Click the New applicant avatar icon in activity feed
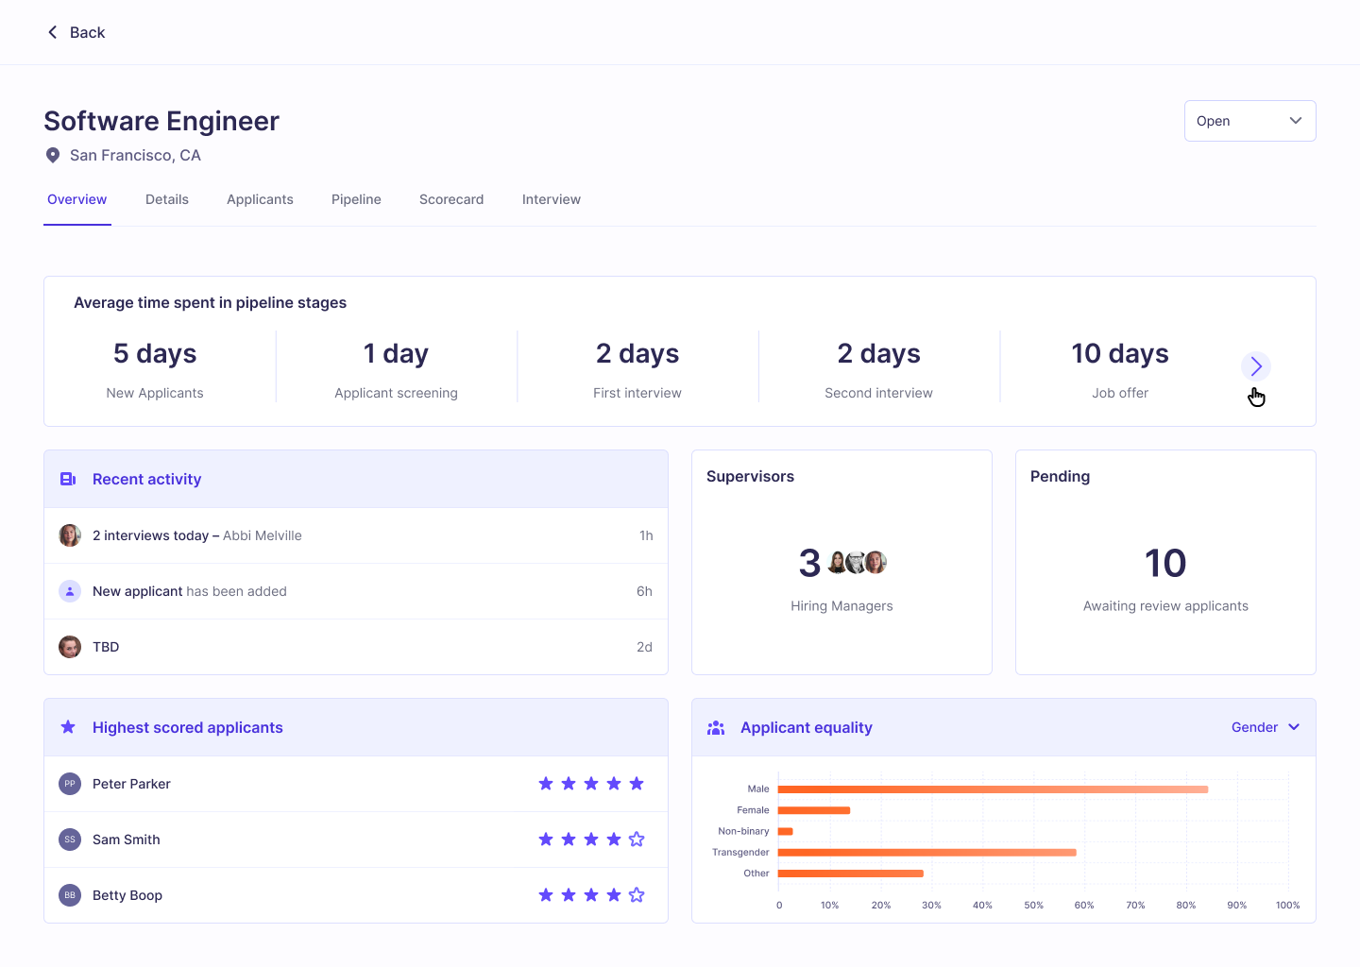The width and height of the screenshot is (1360, 967). pos(70,591)
